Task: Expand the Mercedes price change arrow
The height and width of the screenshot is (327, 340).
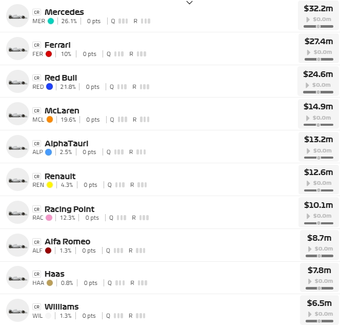Action: (308, 20)
